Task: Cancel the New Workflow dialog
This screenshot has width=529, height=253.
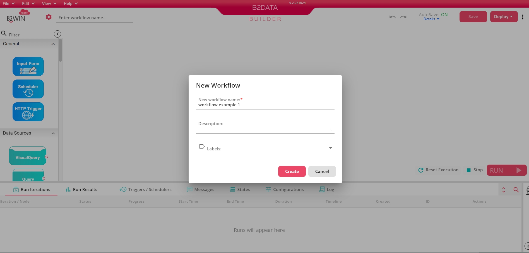Action: click(322, 172)
